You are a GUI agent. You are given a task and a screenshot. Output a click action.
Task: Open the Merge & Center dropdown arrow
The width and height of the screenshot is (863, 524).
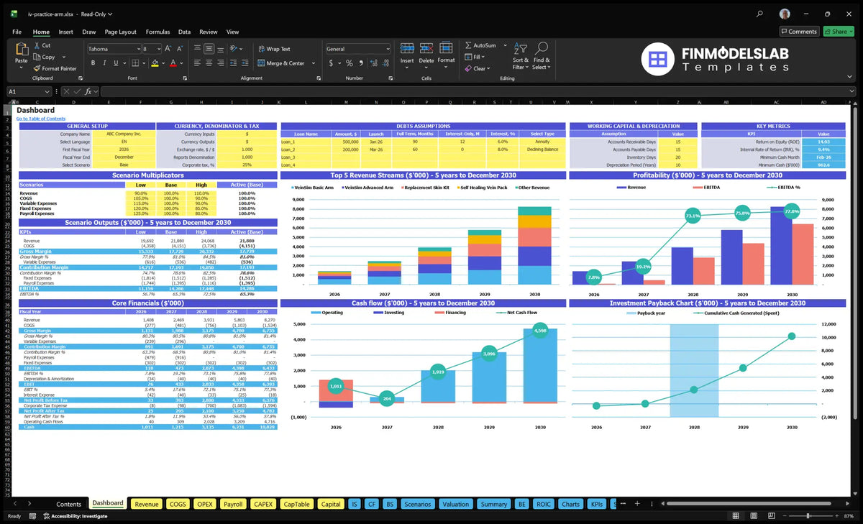click(x=311, y=63)
